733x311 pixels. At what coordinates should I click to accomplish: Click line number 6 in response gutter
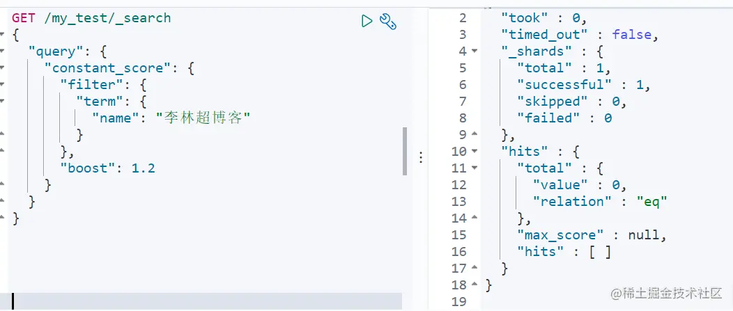click(463, 85)
